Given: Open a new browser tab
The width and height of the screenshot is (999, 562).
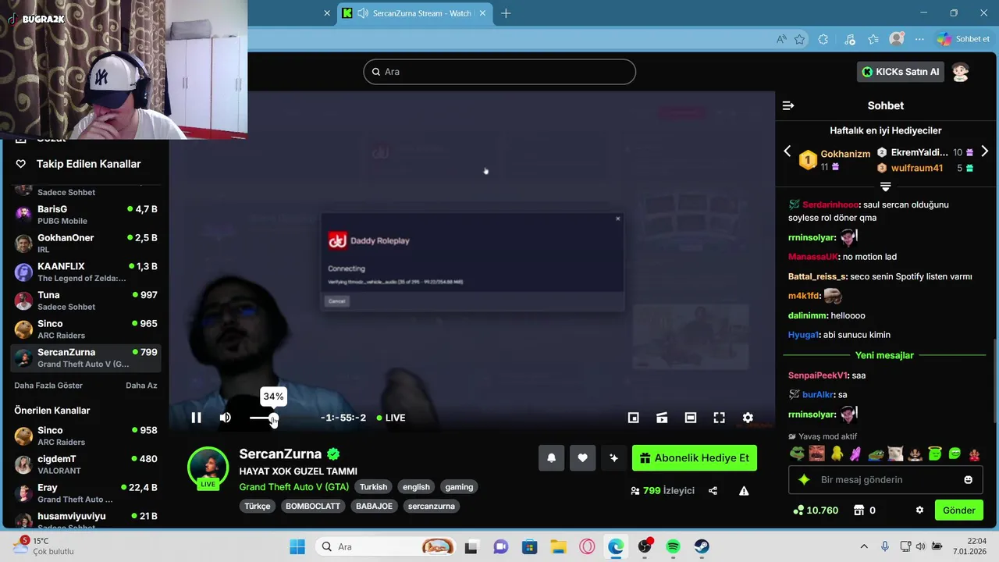Looking at the screenshot, I should coord(506,13).
